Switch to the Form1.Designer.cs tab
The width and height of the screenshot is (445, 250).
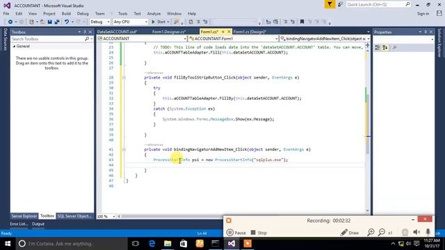click(169, 32)
